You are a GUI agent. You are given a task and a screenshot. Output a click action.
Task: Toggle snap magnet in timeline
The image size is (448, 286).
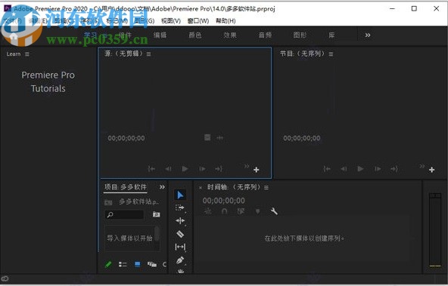coord(224,211)
